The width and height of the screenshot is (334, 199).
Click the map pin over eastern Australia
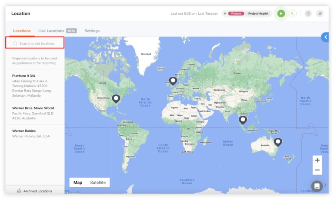click(x=278, y=142)
